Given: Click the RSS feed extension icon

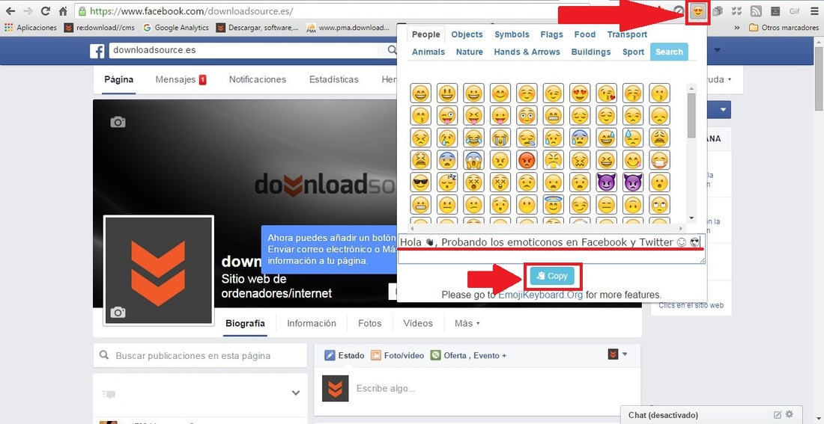Looking at the screenshot, I should (757, 11).
